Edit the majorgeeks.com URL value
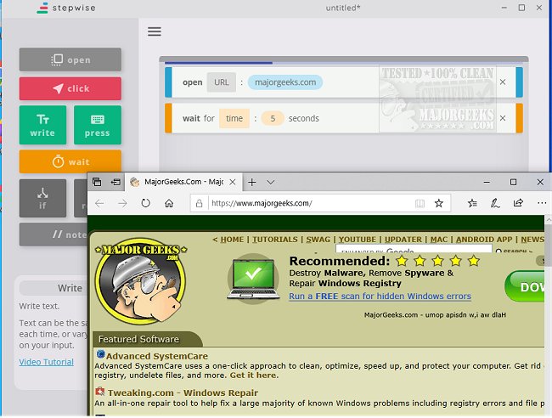Viewport: 552px width, 418px height. pos(285,82)
